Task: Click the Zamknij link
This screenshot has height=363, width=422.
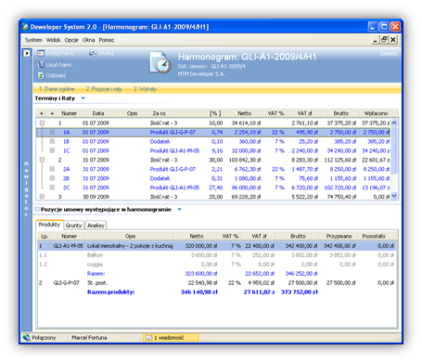Action: coord(389,54)
